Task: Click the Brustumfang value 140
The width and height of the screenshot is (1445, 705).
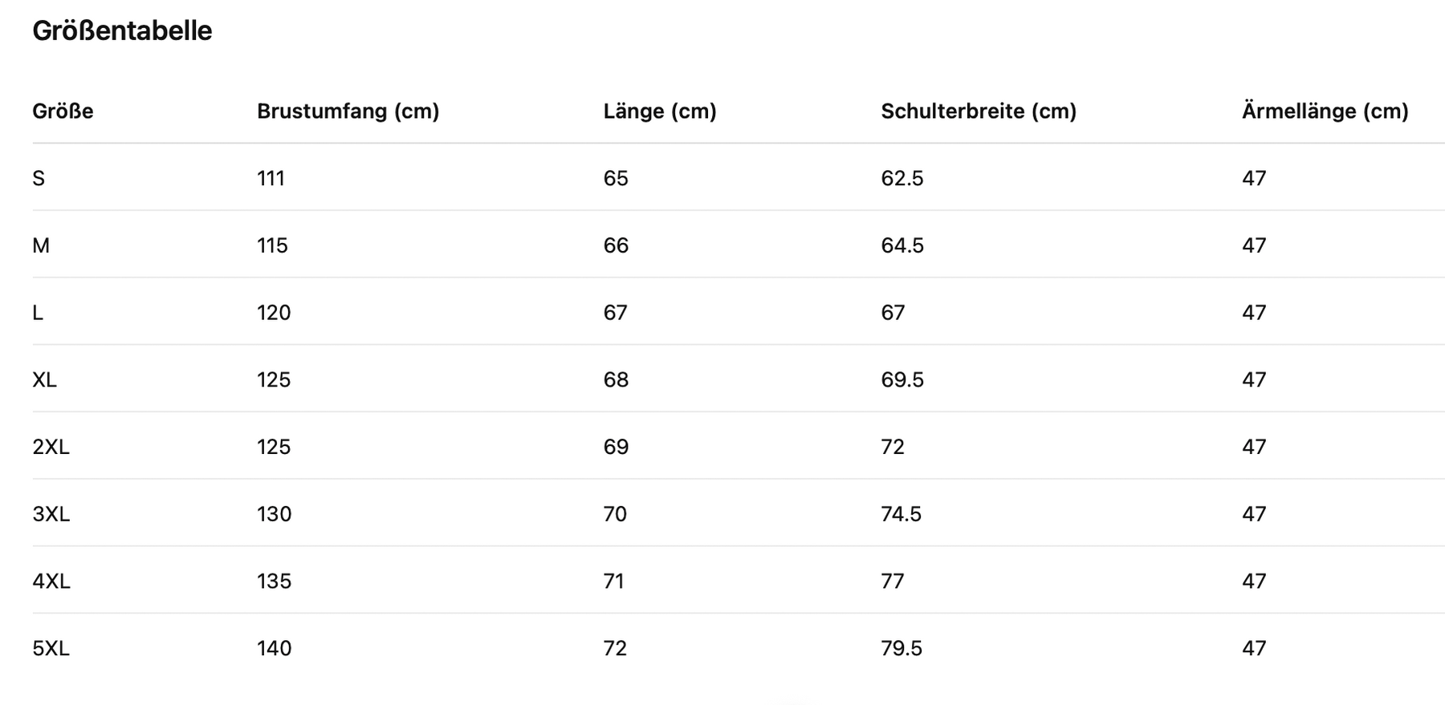Action: pyautogui.click(x=274, y=648)
